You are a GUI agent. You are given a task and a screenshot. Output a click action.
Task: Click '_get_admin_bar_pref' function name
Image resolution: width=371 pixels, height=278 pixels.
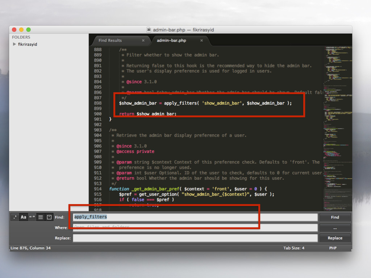pos(155,189)
